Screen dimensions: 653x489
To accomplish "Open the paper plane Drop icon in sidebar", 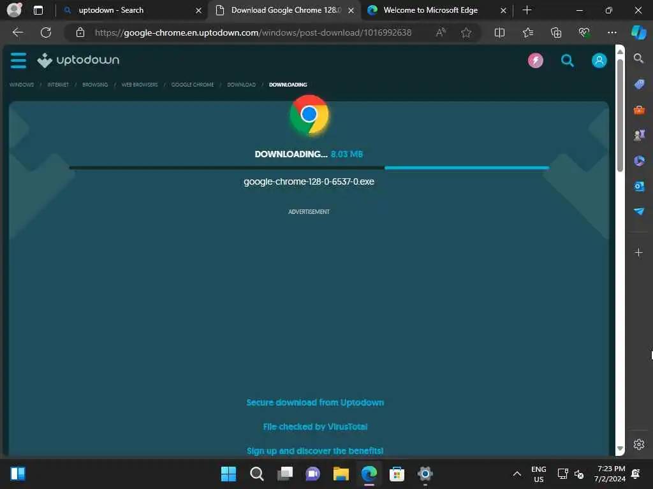I will click(639, 211).
